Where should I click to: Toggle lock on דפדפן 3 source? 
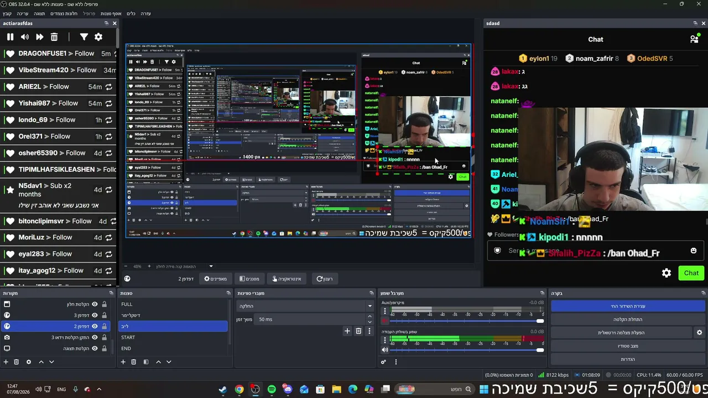pos(104,315)
